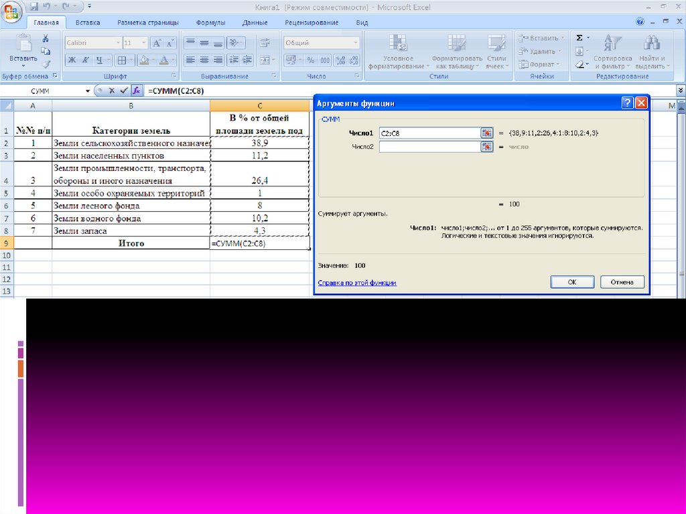Viewport: 686px width, 514px height.
Task: Click the decrease decimal icon
Action: [354, 60]
